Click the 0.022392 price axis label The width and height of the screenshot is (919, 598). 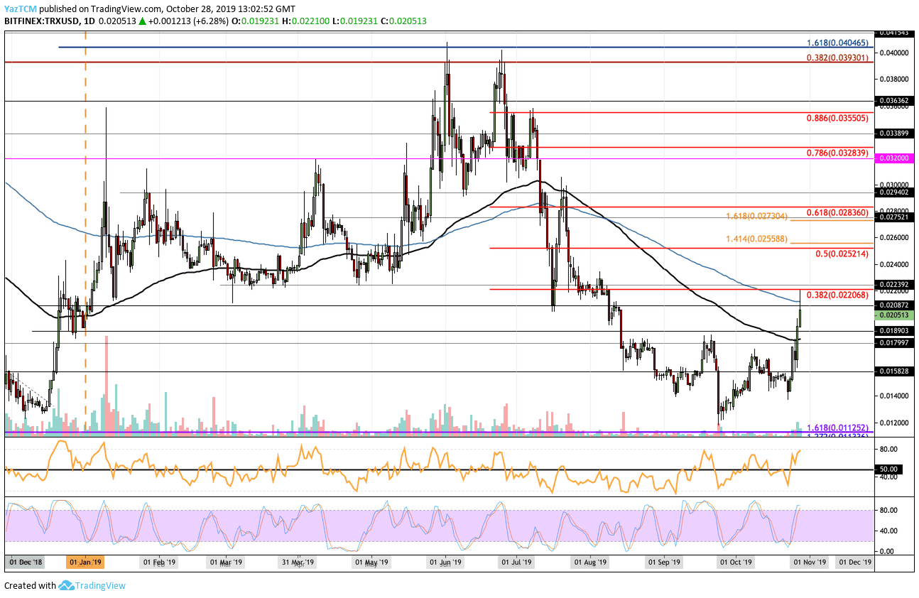894,285
